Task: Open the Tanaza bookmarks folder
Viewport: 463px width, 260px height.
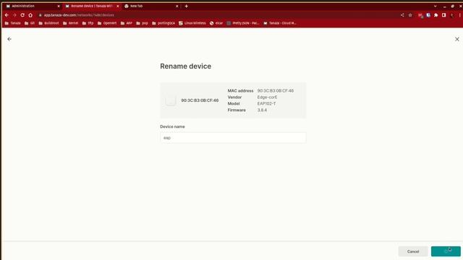Action: pyautogui.click(x=13, y=23)
